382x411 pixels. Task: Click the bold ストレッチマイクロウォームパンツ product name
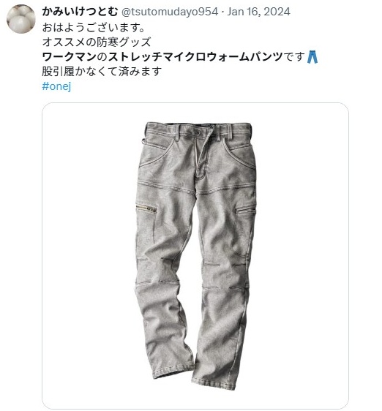click(195, 56)
